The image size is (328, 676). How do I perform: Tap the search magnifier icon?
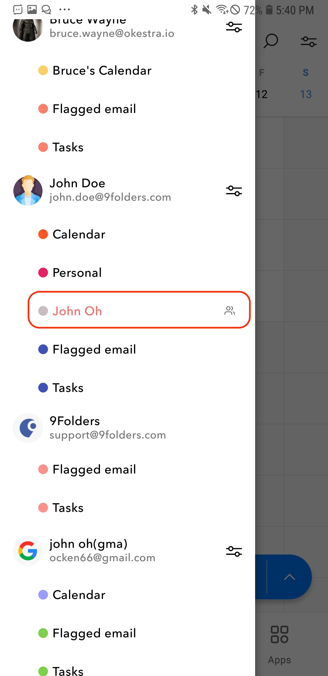(271, 41)
